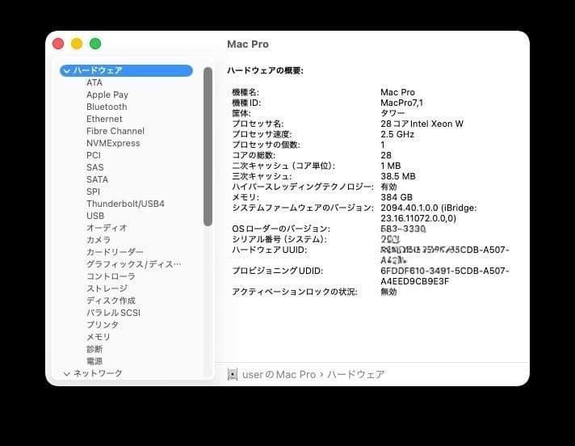Show SATA device information
The height and width of the screenshot is (446, 575).
click(97, 179)
